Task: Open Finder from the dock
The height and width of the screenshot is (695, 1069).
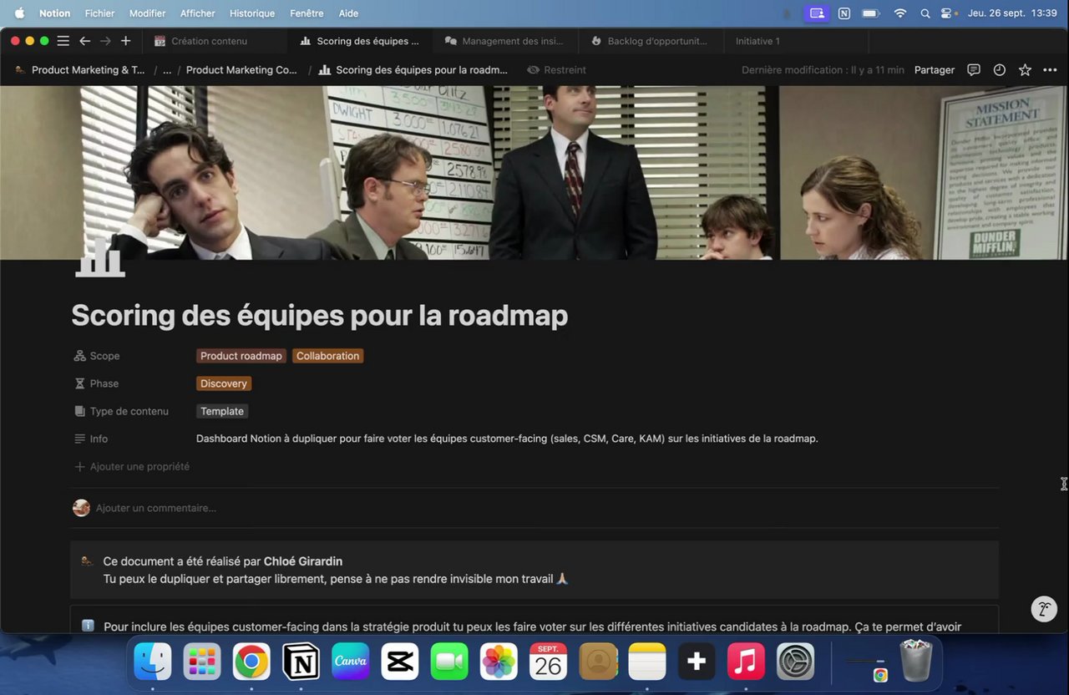Action: [x=153, y=662]
